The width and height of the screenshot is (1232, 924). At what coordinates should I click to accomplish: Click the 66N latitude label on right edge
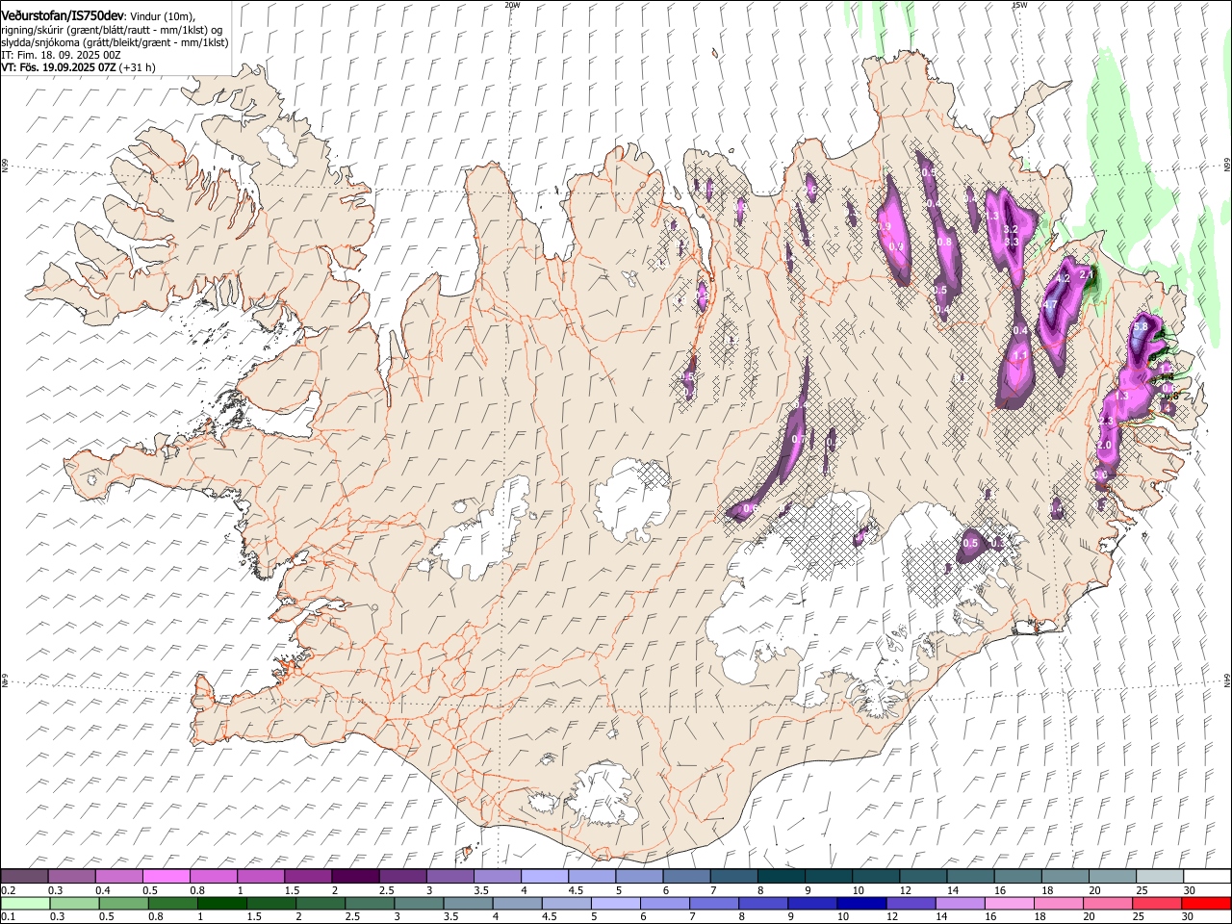[x=1227, y=166]
